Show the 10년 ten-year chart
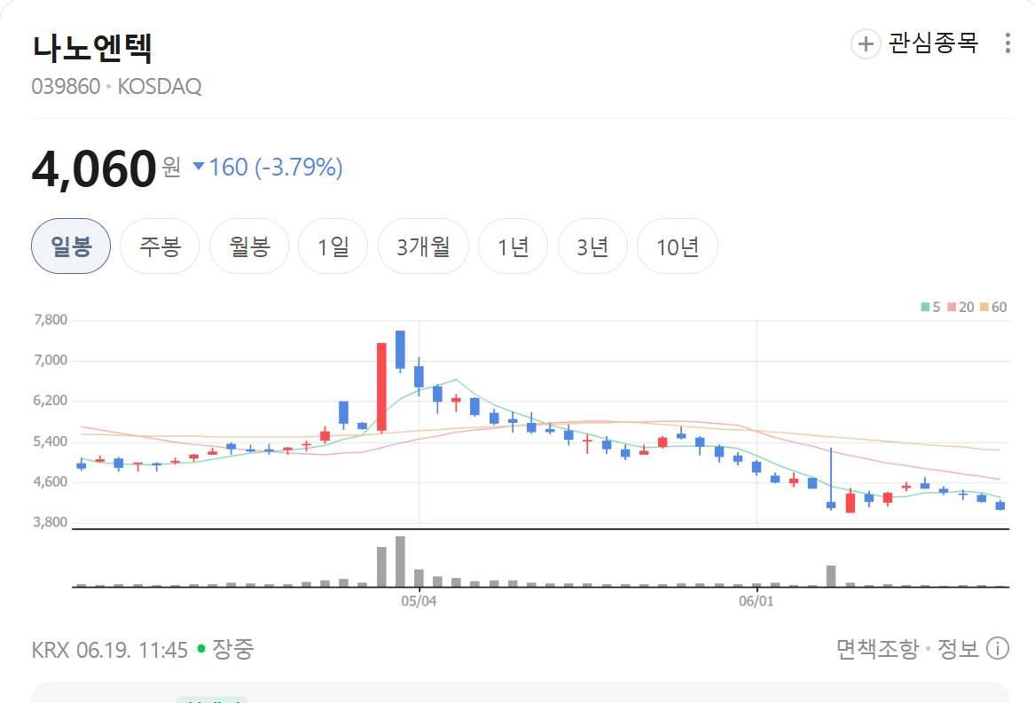This screenshot has height=703, width=1035. (678, 246)
